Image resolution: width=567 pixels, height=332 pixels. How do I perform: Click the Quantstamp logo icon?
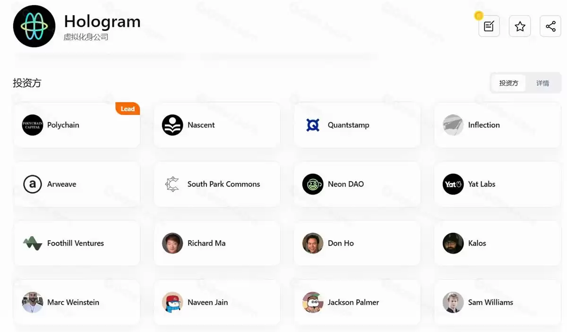coord(313,125)
